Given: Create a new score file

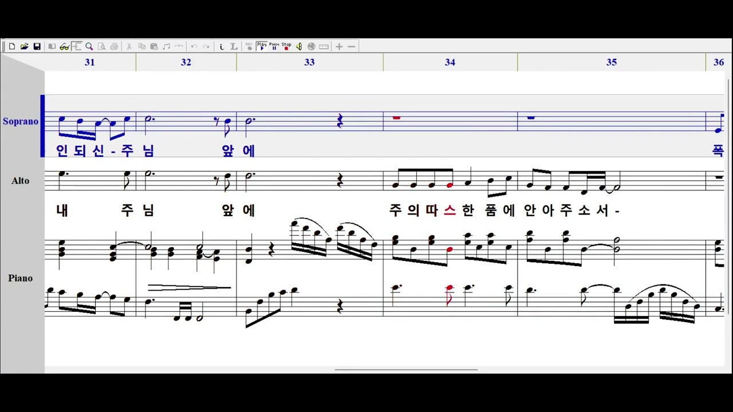Looking at the screenshot, I should [12, 46].
